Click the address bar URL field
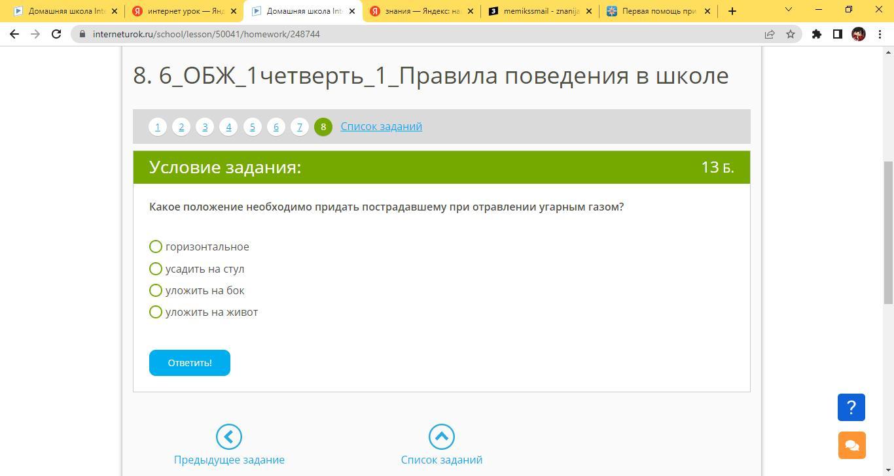The height and width of the screenshot is (476, 894). 419,34
